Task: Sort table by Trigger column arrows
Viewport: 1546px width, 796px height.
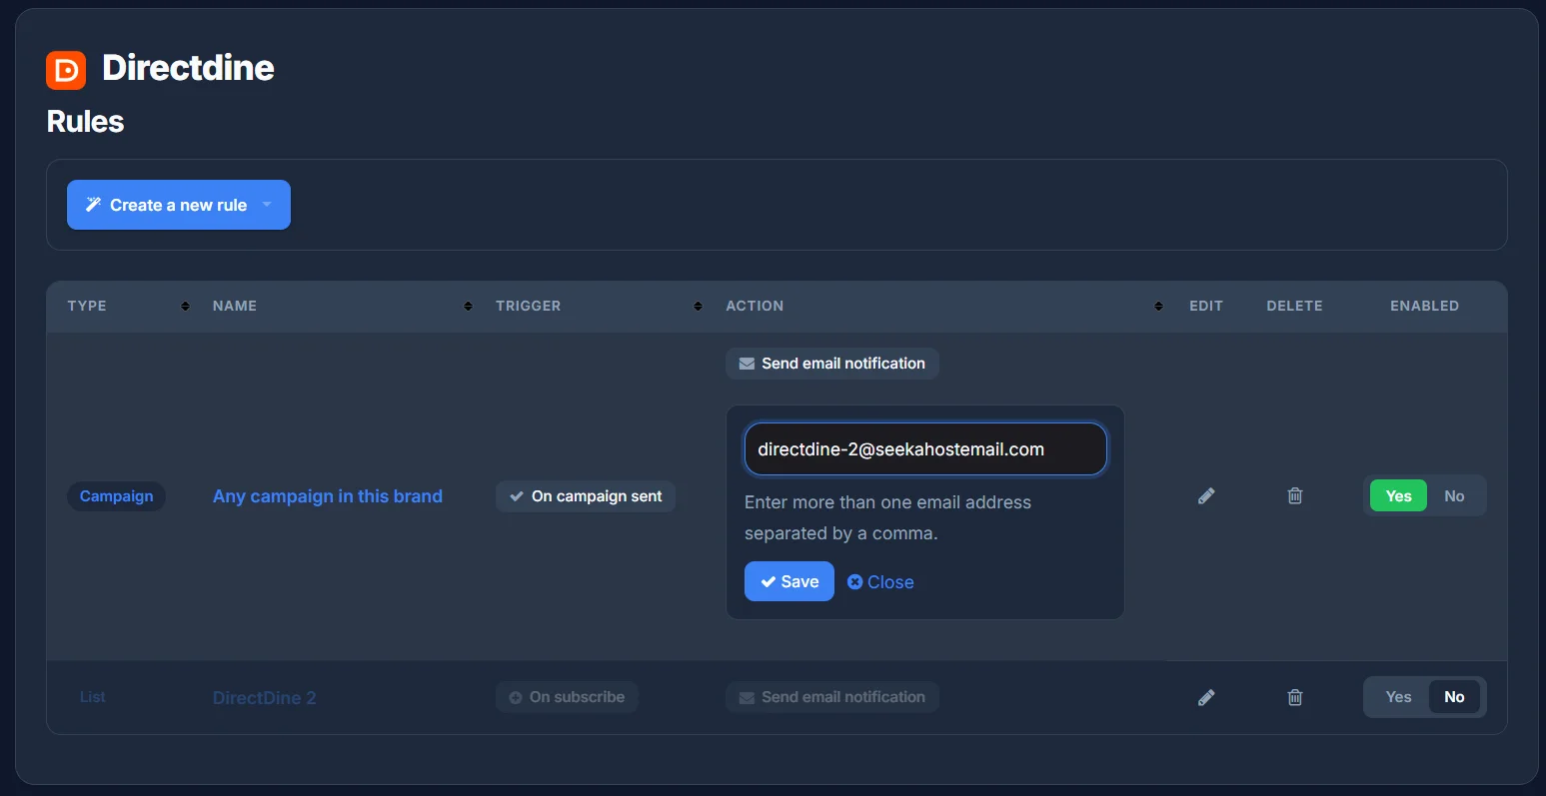Action: (x=698, y=307)
